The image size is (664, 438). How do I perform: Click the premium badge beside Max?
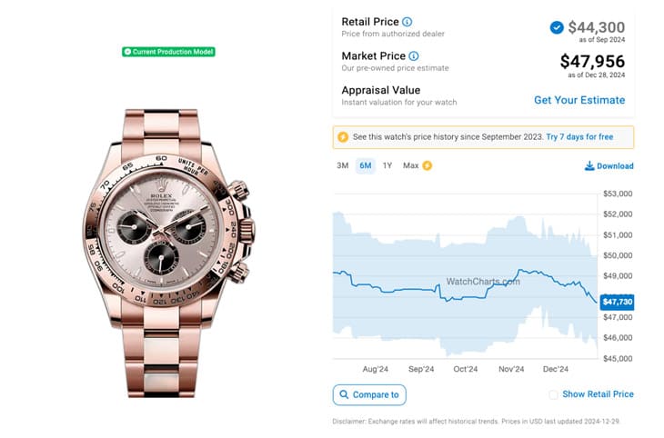coord(428,165)
